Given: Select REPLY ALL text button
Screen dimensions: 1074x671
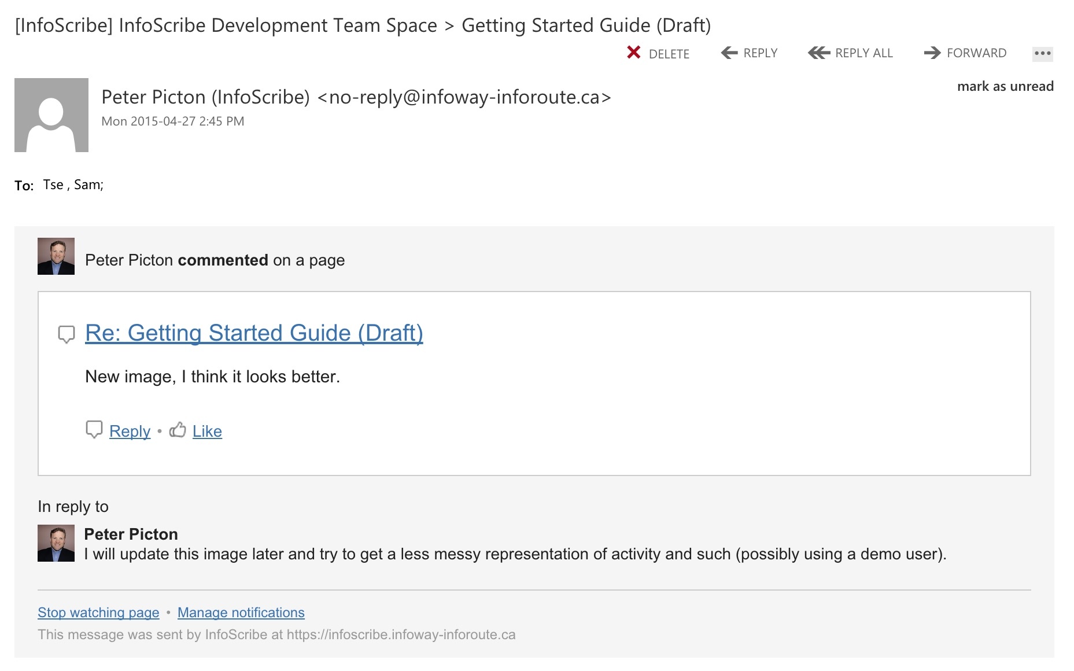Looking at the screenshot, I should coord(864,53).
